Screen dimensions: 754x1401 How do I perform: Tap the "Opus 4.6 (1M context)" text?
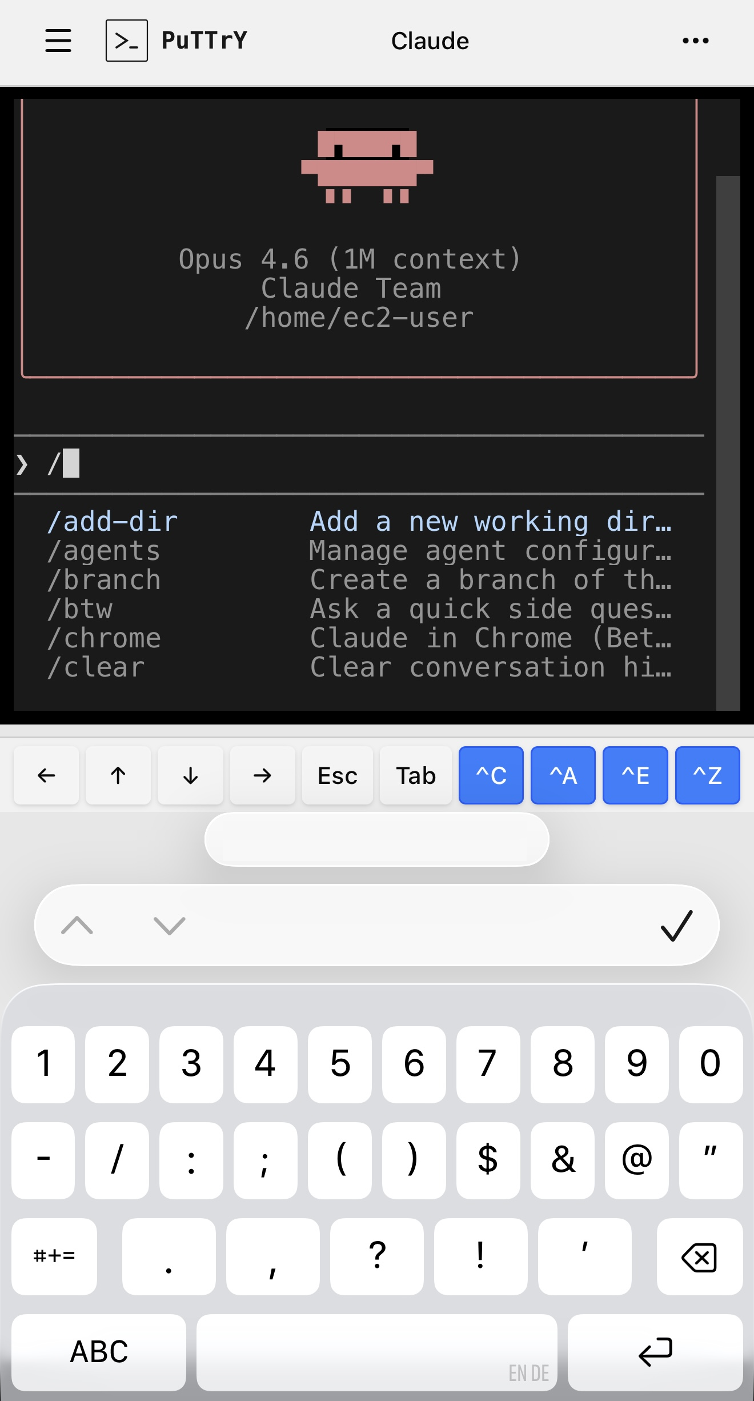(x=350, y=259)
